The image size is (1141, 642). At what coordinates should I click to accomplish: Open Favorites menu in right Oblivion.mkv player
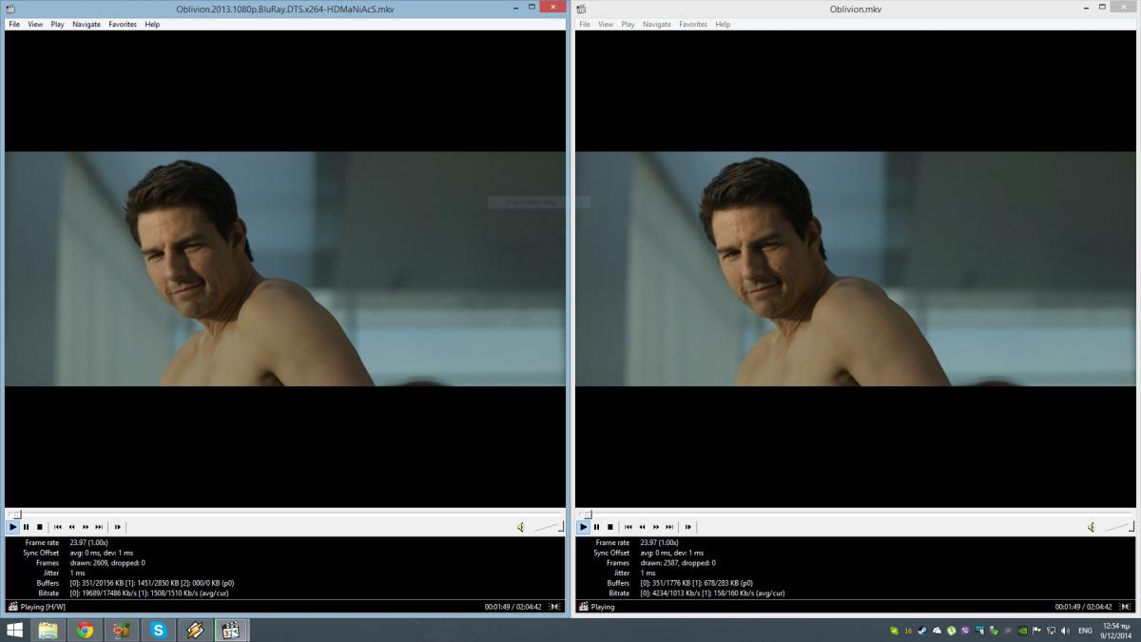(x=693, y=25)
